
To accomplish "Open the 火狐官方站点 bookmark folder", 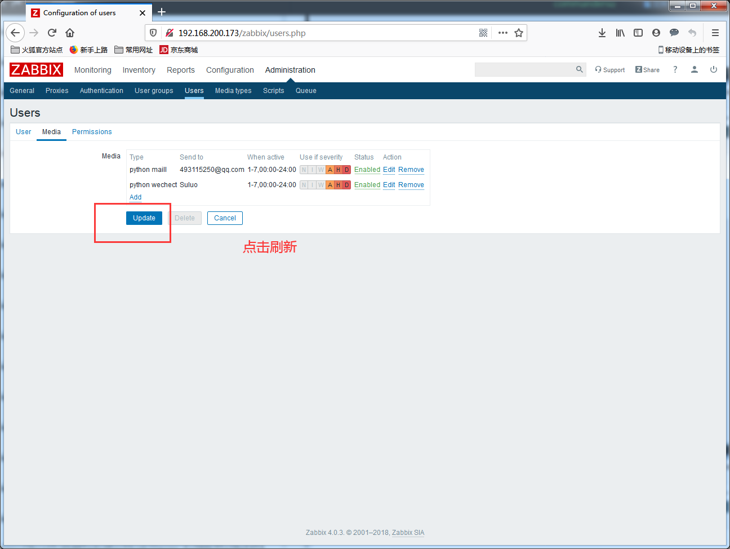I will [37, 50].
